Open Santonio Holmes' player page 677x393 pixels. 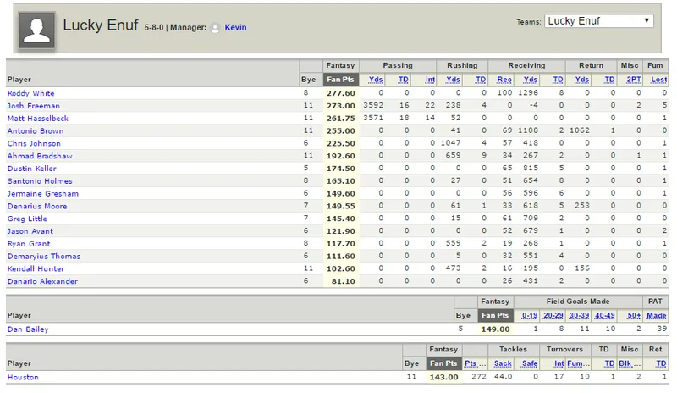point(40,180)
